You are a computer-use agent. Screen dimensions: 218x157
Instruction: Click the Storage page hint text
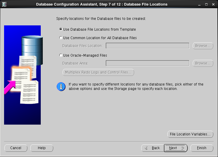(x=136, y=86)
